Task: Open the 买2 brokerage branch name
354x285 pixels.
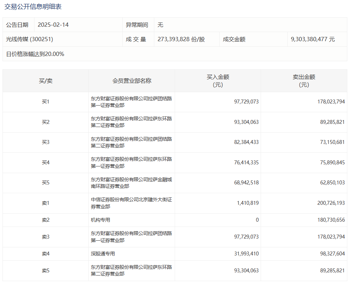Action: (131, 122)
